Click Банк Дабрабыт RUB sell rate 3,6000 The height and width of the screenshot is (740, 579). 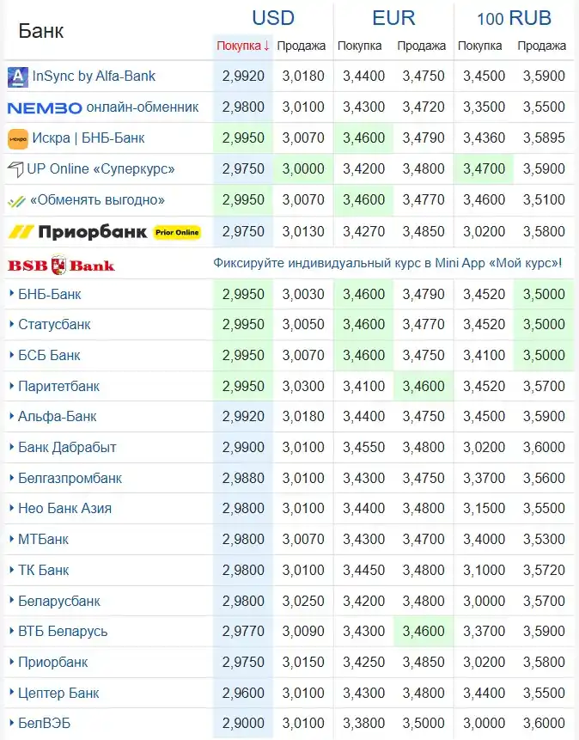tap(544, 448)
